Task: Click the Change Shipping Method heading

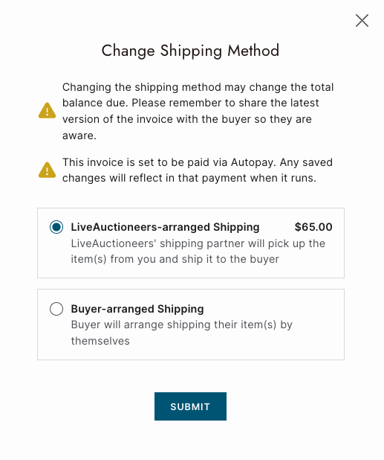Action: 190,51
